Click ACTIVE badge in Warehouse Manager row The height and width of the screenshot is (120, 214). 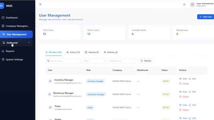point(166,94)
